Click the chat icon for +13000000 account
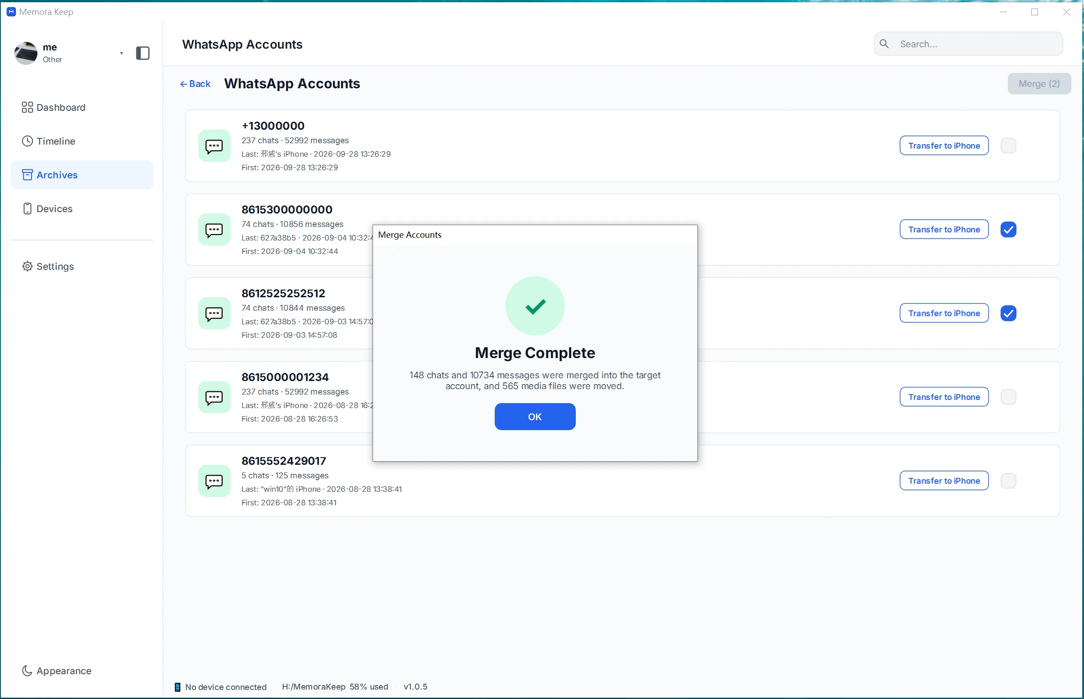 214,146
